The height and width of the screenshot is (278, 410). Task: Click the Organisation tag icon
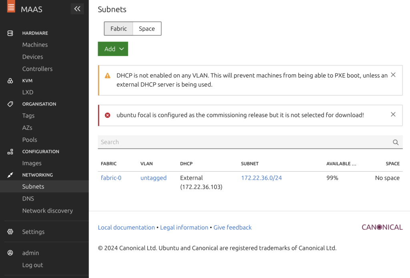[10, 104]
